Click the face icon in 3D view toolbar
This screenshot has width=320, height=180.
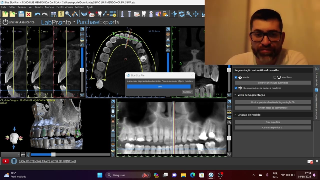coord(113,121)
